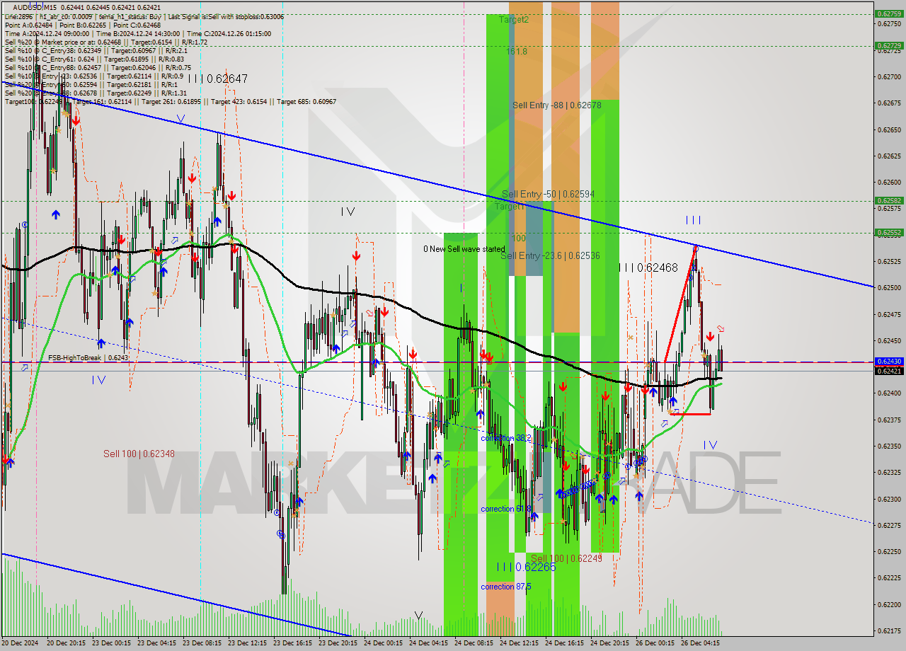Click the green 0.62729 price tag
The width and height of the screenshot is (906, 651).
pyautogui.click(x=888, y=45)
